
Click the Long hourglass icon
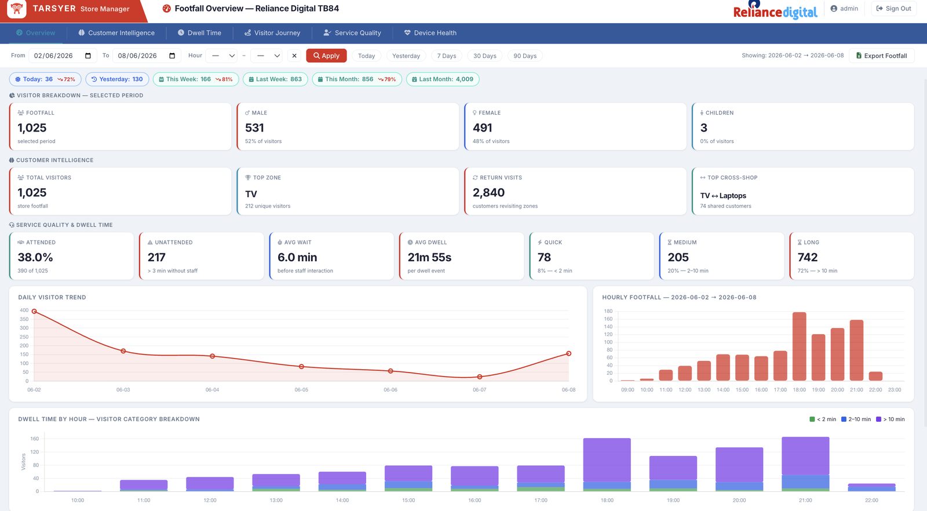click(x=800, y=243)
